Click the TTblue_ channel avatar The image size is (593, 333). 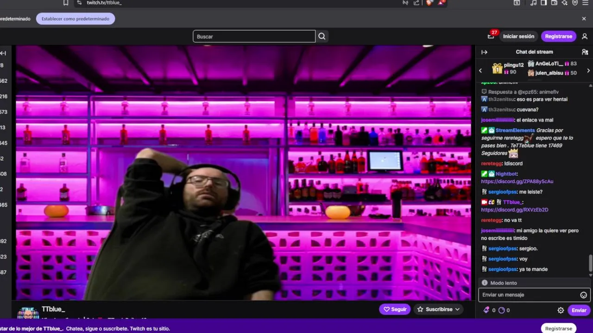tap(28, 312)
